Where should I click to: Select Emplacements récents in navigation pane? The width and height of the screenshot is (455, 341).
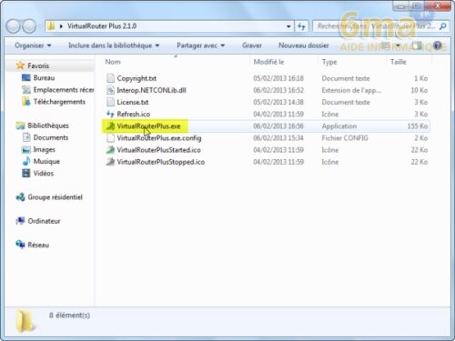pyautogui.click(x=64, y=90)
